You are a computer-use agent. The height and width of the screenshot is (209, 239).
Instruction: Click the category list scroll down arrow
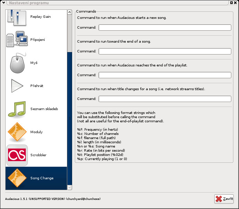[x=70, y=187]
